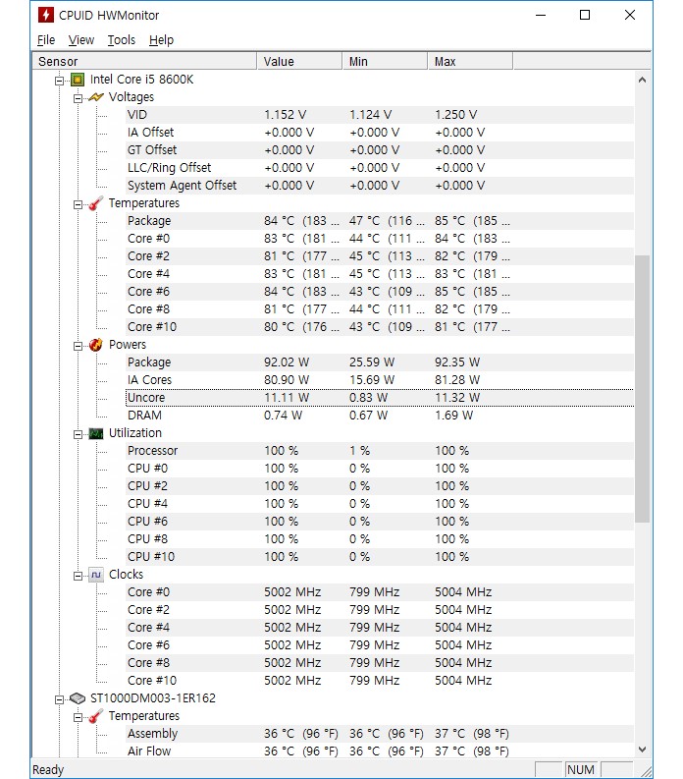The width and height of the screenshot is (683, 779).
Task: Select the Core #8 clock row
Action: point(380,663)
